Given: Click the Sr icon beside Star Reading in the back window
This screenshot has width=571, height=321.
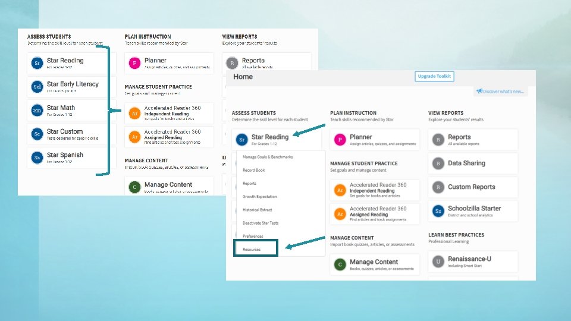Looking at the screenshot, I should point(37,63).
